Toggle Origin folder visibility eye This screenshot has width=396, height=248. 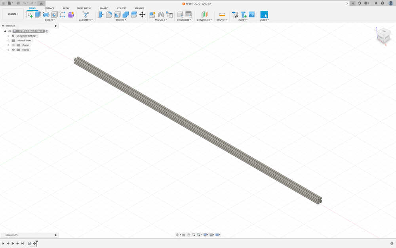(13, 45)
